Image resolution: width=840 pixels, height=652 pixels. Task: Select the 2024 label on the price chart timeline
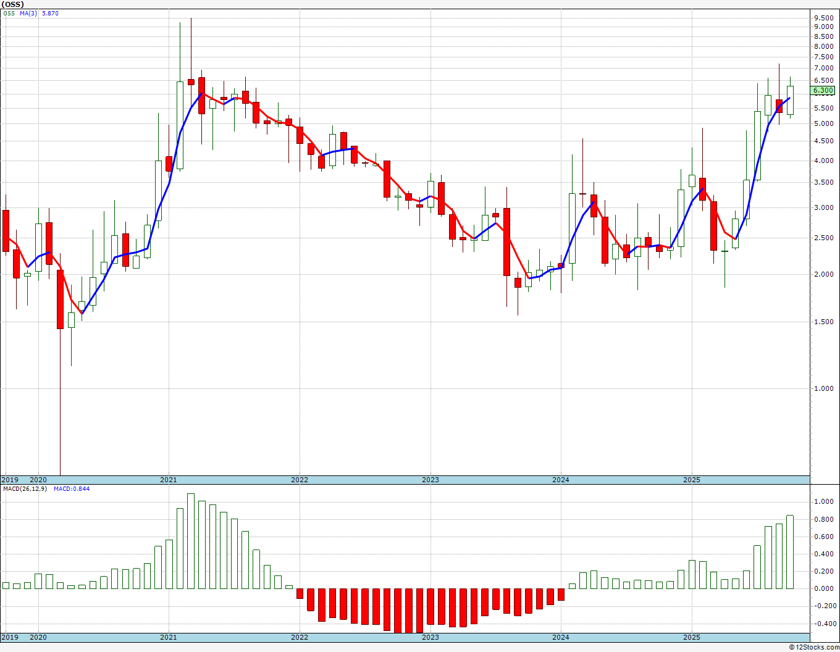click(561, 480)
